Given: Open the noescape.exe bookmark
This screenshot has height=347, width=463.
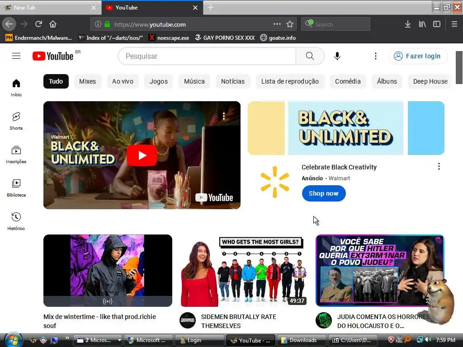Looking at the screenshot, I should click(x=169, y=38).
